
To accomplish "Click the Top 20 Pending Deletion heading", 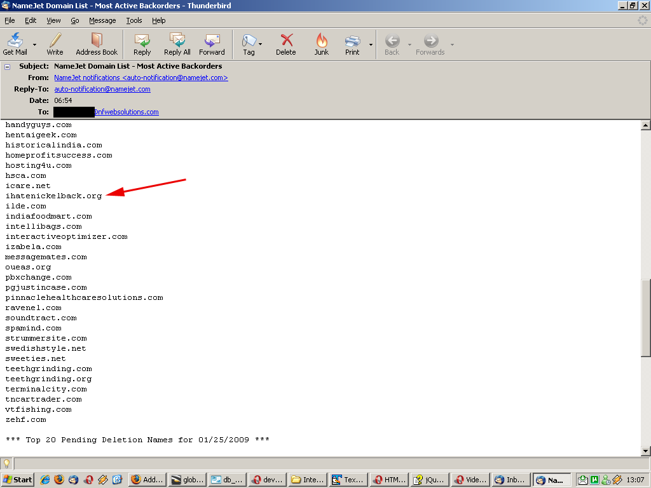I will click(x=137, y=440).
